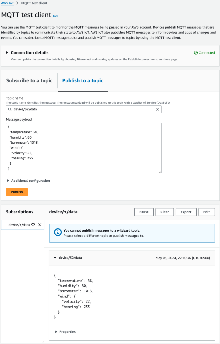
Task: Open the Info link beside the page title
Action: 55,16
